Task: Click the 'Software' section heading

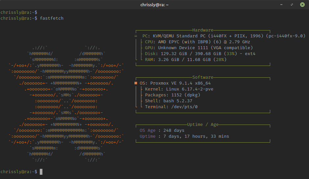Action: pos(203,77)
